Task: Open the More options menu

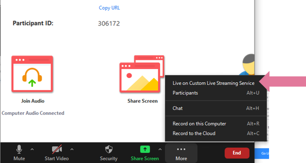Action: pos(181,153)
